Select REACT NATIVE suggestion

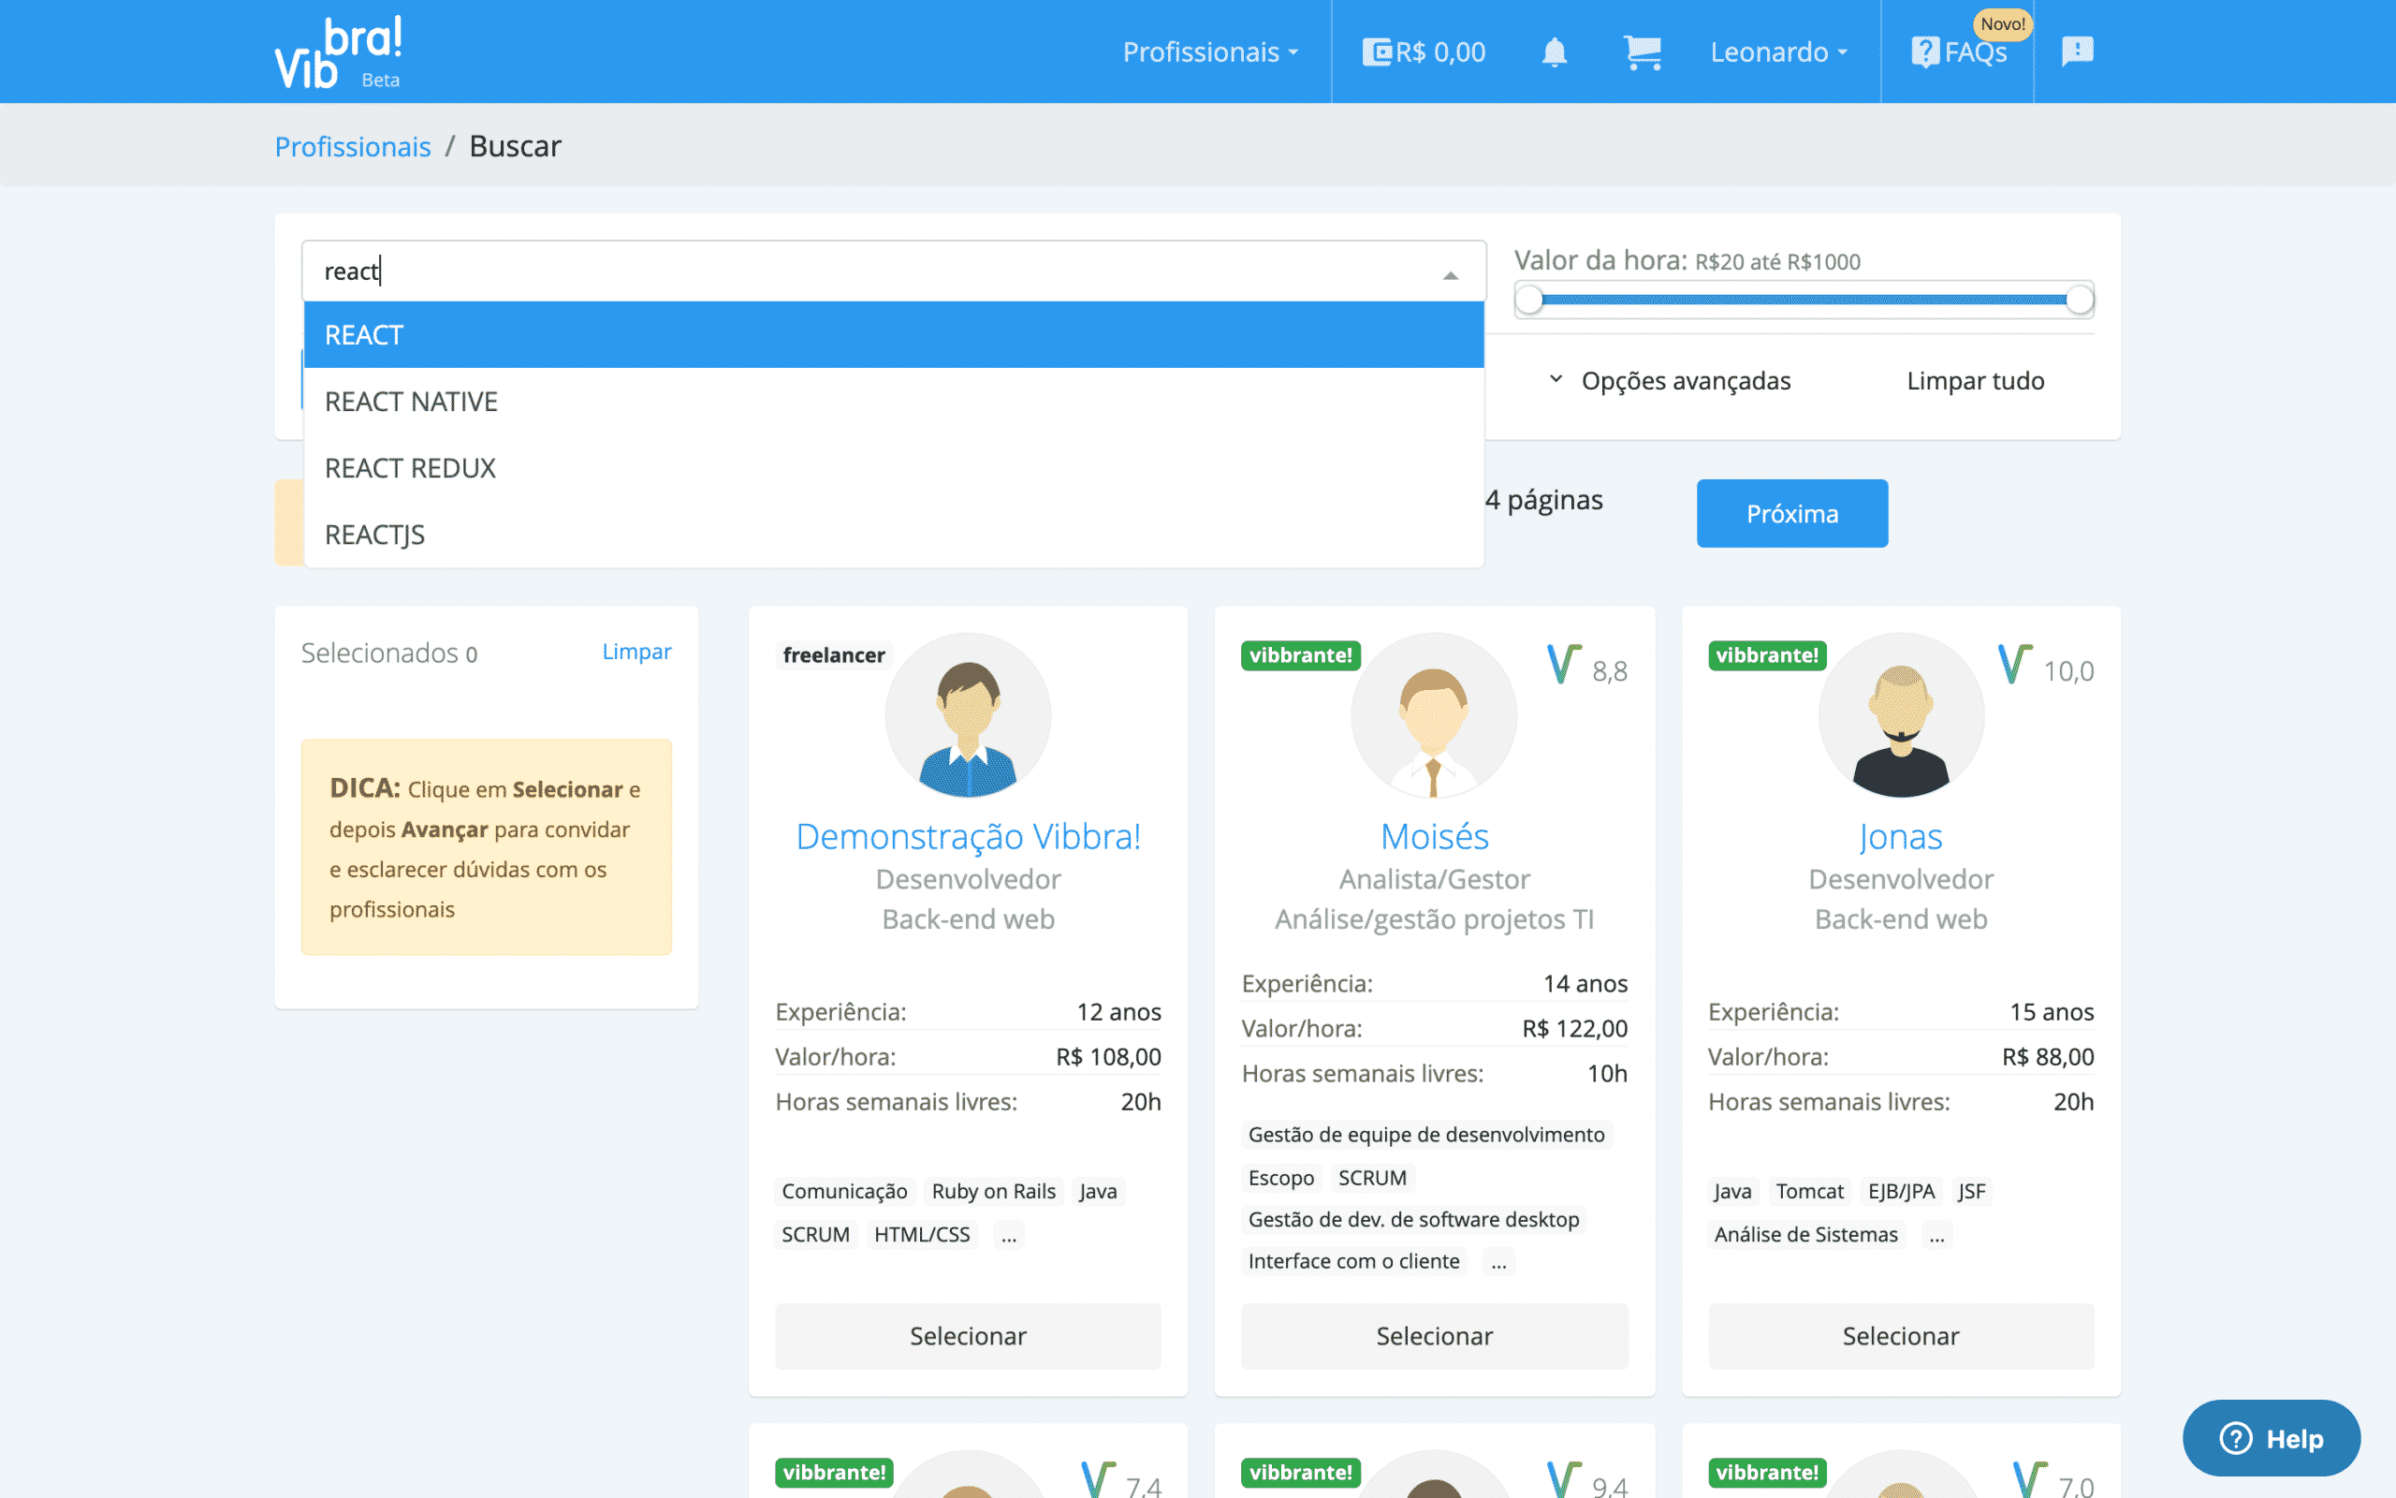coord(893,402)
